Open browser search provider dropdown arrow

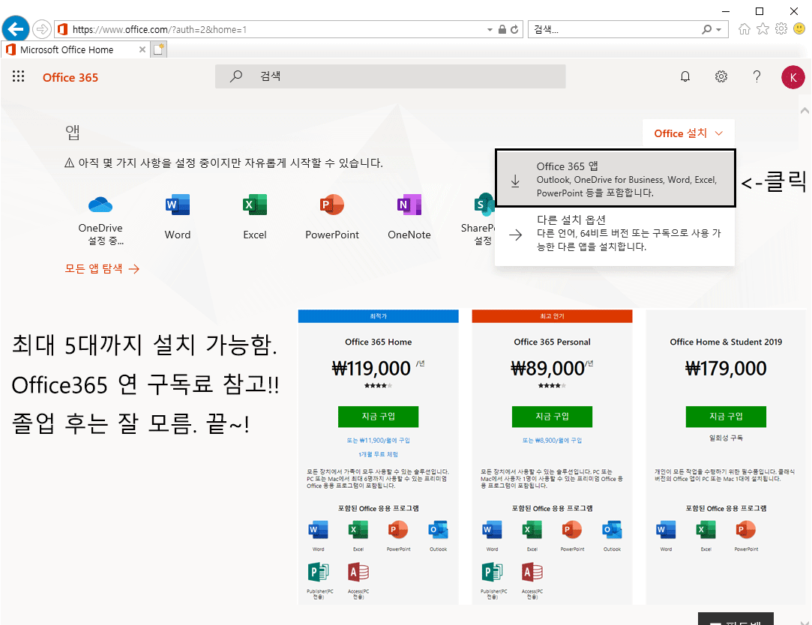click(719, 29)
